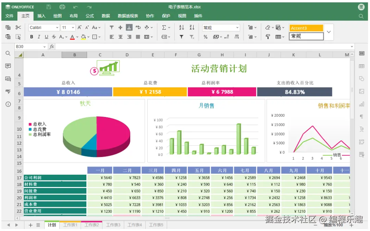Open the change case Aa dropdown

(x=96, y=28)
